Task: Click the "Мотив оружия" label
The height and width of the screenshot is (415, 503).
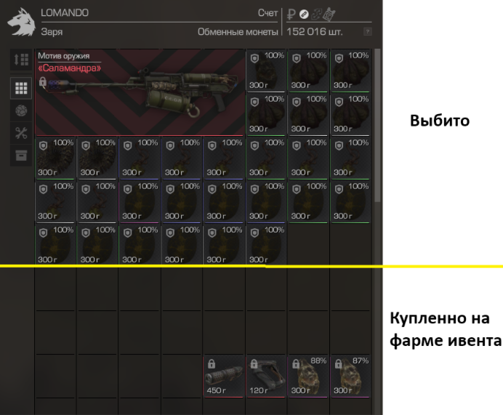Action: pyautogui.click(x=63, y=56)
